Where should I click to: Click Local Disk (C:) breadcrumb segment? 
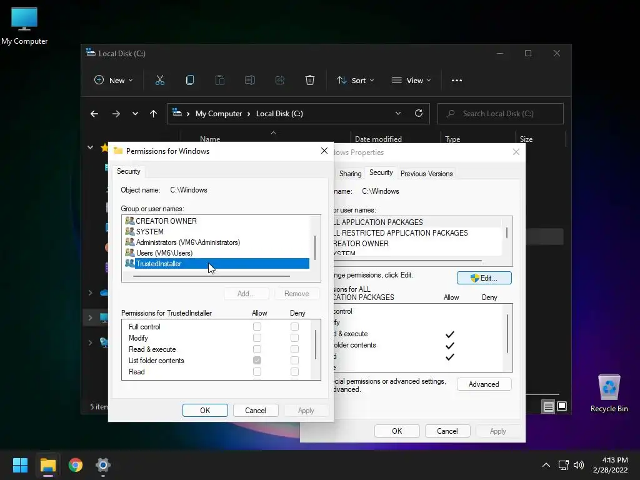[279, 114]
